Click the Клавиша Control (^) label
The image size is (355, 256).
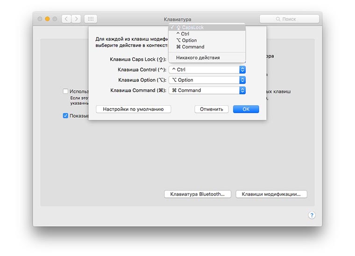(142, 70)
